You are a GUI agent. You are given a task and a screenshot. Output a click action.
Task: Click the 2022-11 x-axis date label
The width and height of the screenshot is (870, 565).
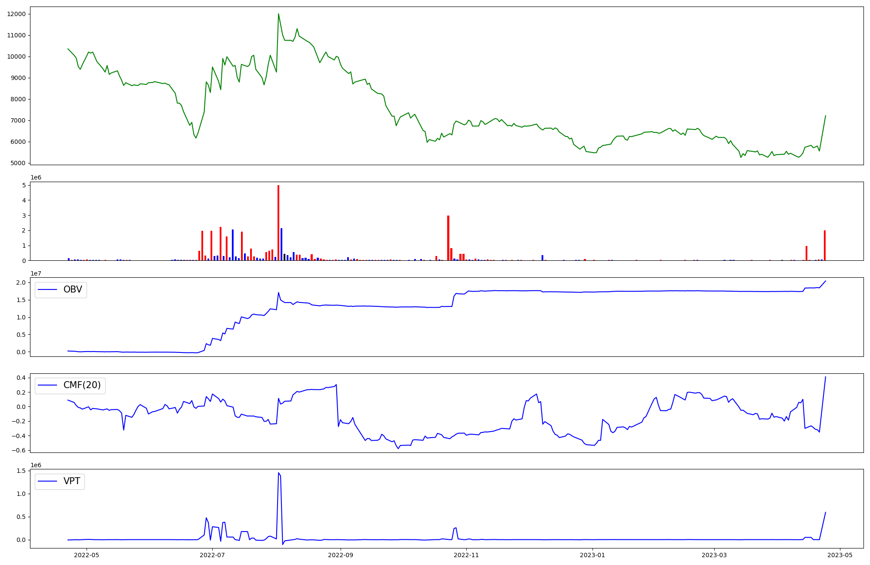(x=466, y=555)
